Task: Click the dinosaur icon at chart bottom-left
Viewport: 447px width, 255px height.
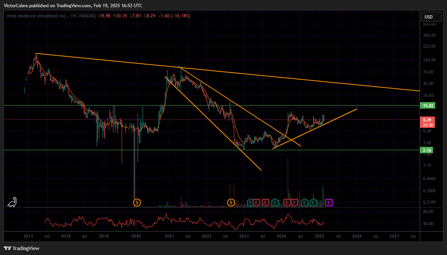Action: coord(12,202)
